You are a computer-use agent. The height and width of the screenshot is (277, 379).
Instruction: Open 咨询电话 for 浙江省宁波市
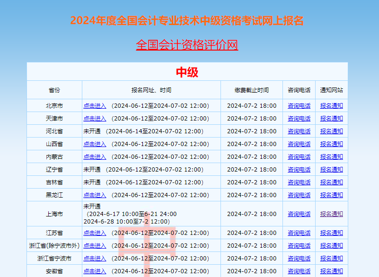(x=299, y=258)
